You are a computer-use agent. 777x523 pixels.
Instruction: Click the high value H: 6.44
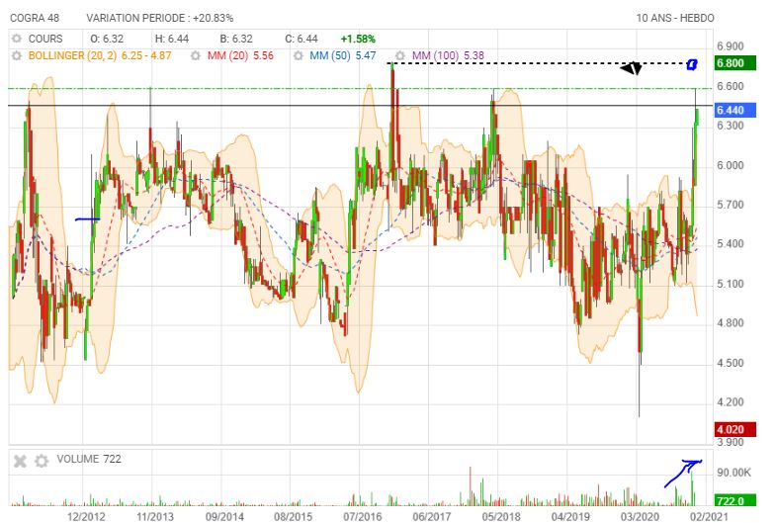point(172,39)
